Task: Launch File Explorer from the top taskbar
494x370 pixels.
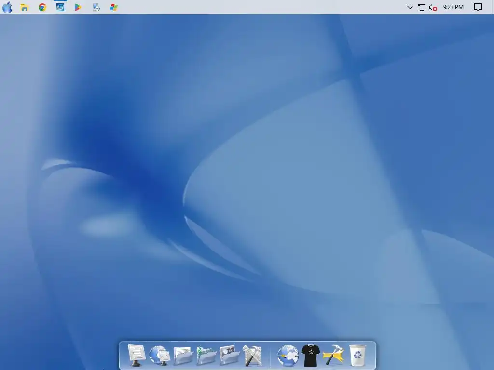Action: [x=25, y=7]
